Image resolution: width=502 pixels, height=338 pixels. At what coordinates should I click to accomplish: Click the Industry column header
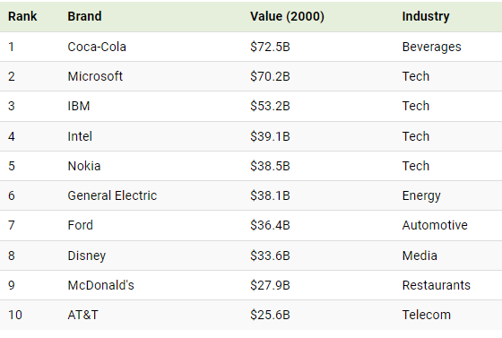coord(426,17)
